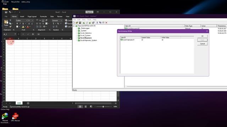
Task: Expand the Font group dialog launcher
Action: [x=33, y=30]
